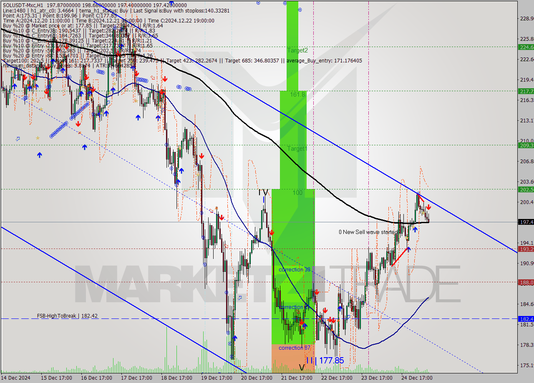The image size is (534, 383).
Task: Click the green 224.6 price level tag
Action: (x=526, y=47)
